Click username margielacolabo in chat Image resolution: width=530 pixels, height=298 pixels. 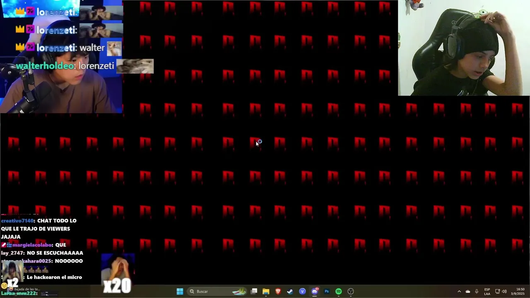click(32, 245)
